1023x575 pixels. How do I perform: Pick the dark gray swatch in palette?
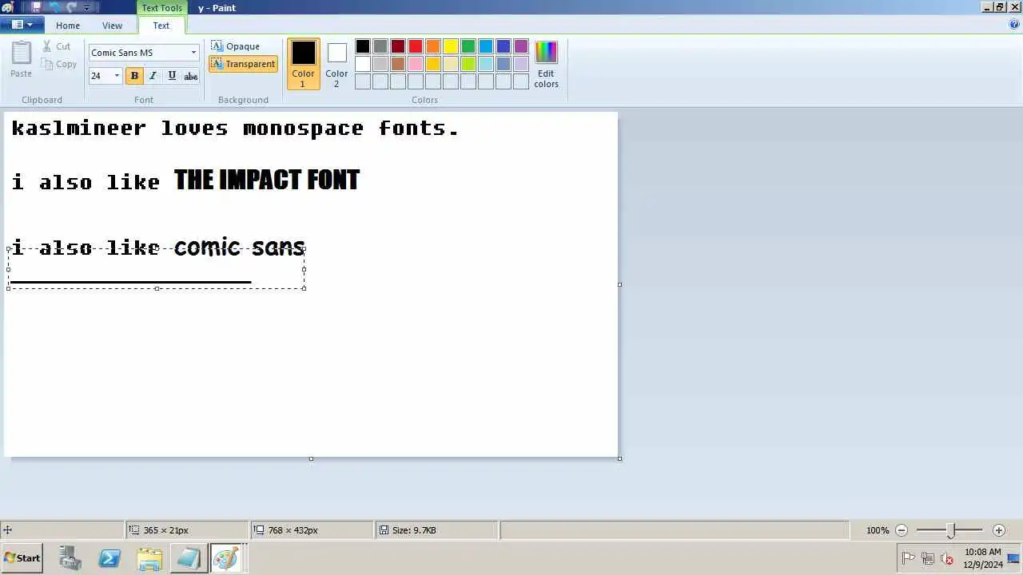tap(380, 46)
